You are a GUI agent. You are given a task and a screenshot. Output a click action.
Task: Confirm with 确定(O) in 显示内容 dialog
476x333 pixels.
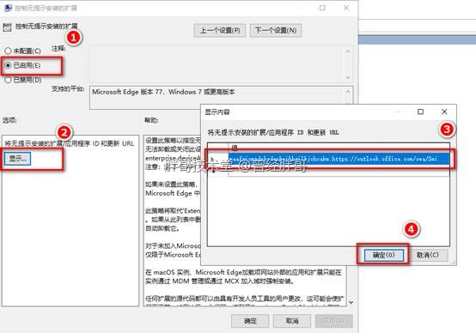tap(384, 255)
